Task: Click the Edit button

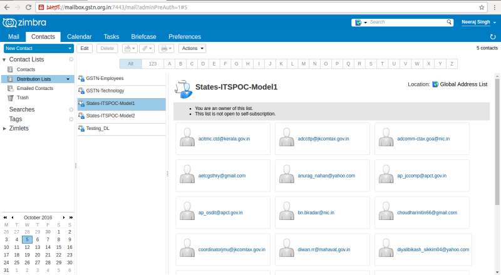Action: coord(85,49)
